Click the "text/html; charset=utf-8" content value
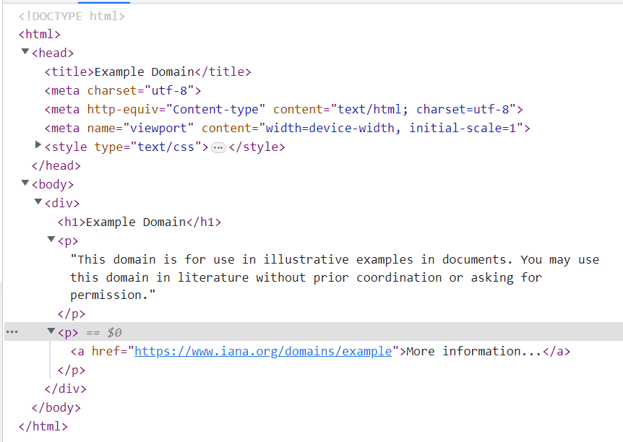Screen dimensions: 623x442 (x=424, y=109)
